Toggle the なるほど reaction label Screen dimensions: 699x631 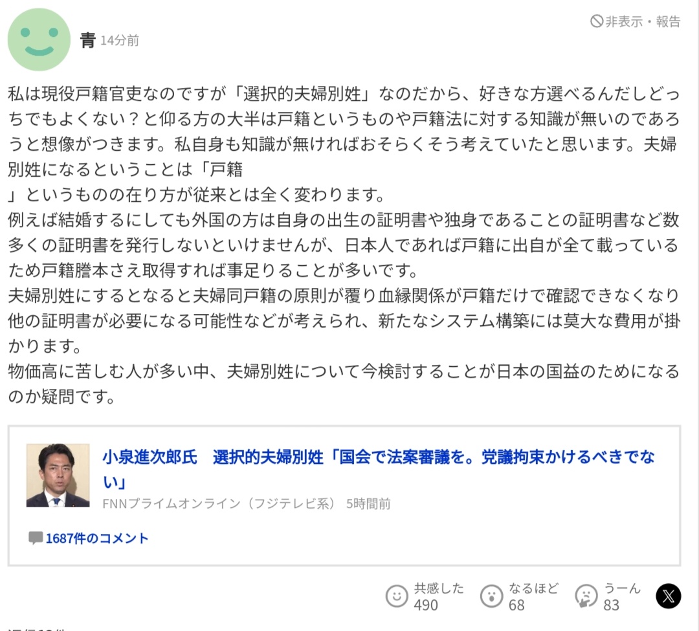tap(534, 588)
